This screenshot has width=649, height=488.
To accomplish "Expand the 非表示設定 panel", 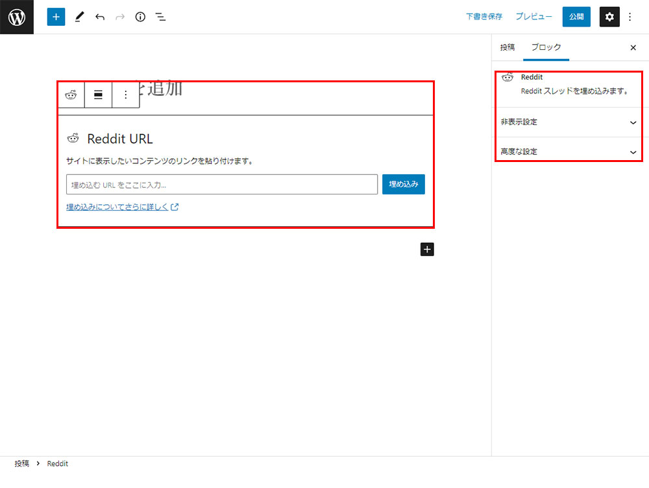I will pyautogui.click(x=569, y=122).
